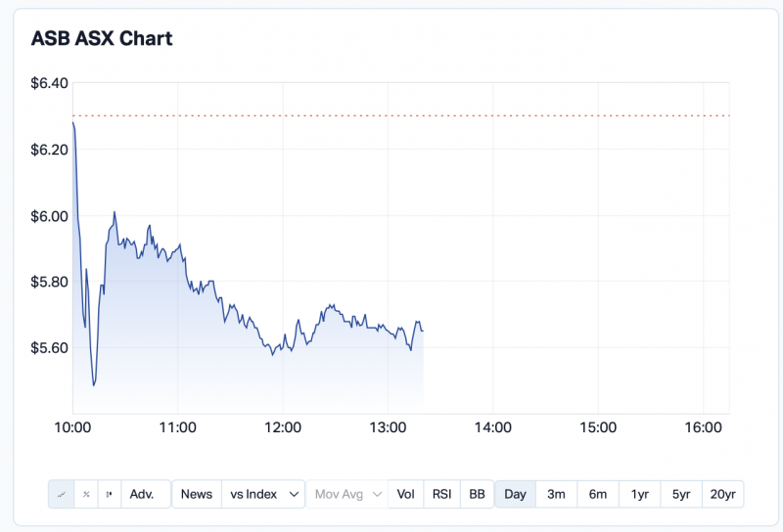This screenshot has height=532, width=783.
Task: Toggle the Vol volume indicator
Action: [406, 494]
